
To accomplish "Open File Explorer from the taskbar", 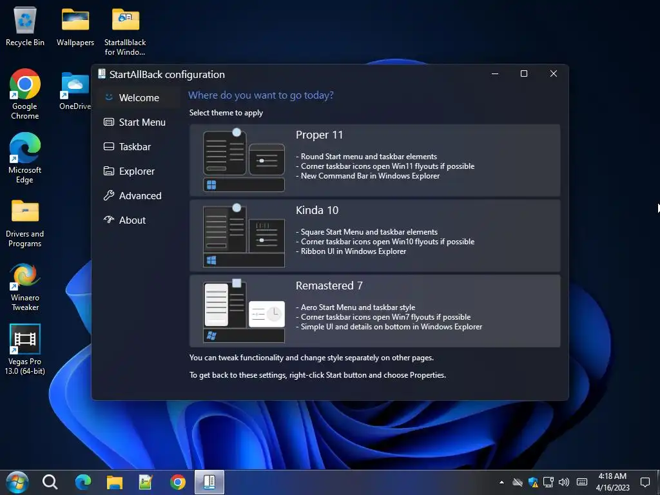I will click(115, 482).
